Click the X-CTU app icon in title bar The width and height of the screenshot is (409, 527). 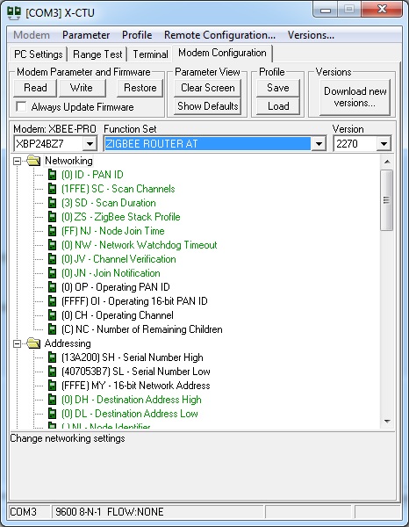[14, 13]
